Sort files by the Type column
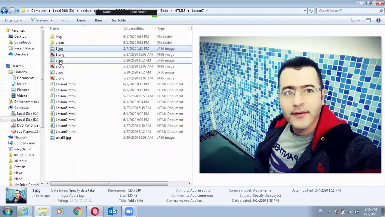385x217 pixels. [x=161, y=29]
